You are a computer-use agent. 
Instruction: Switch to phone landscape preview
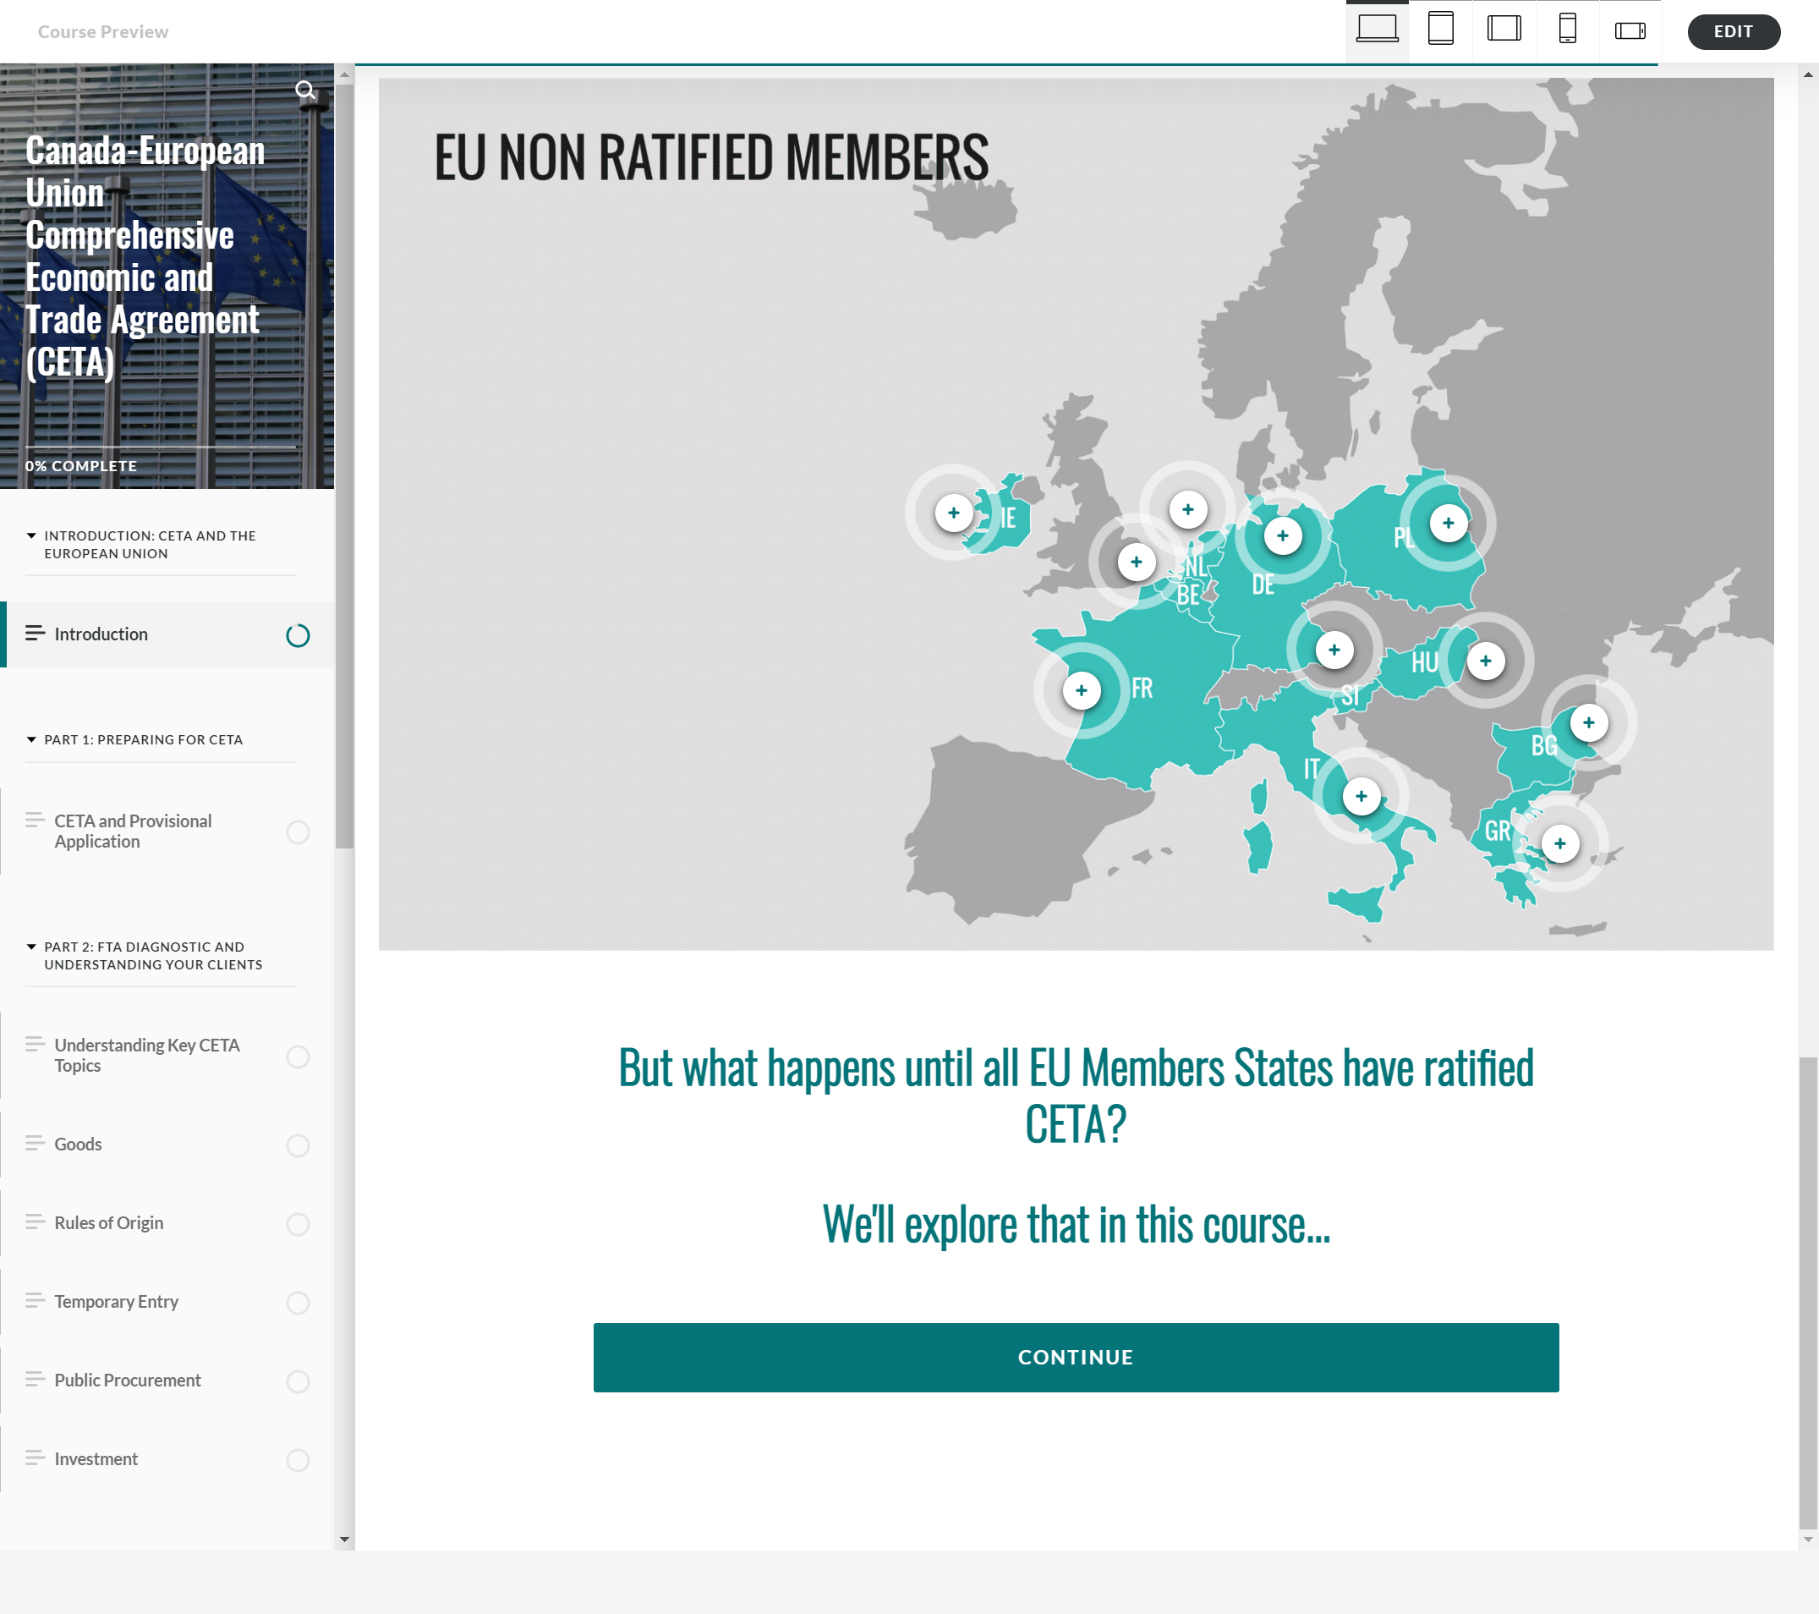click(1630, 30)
